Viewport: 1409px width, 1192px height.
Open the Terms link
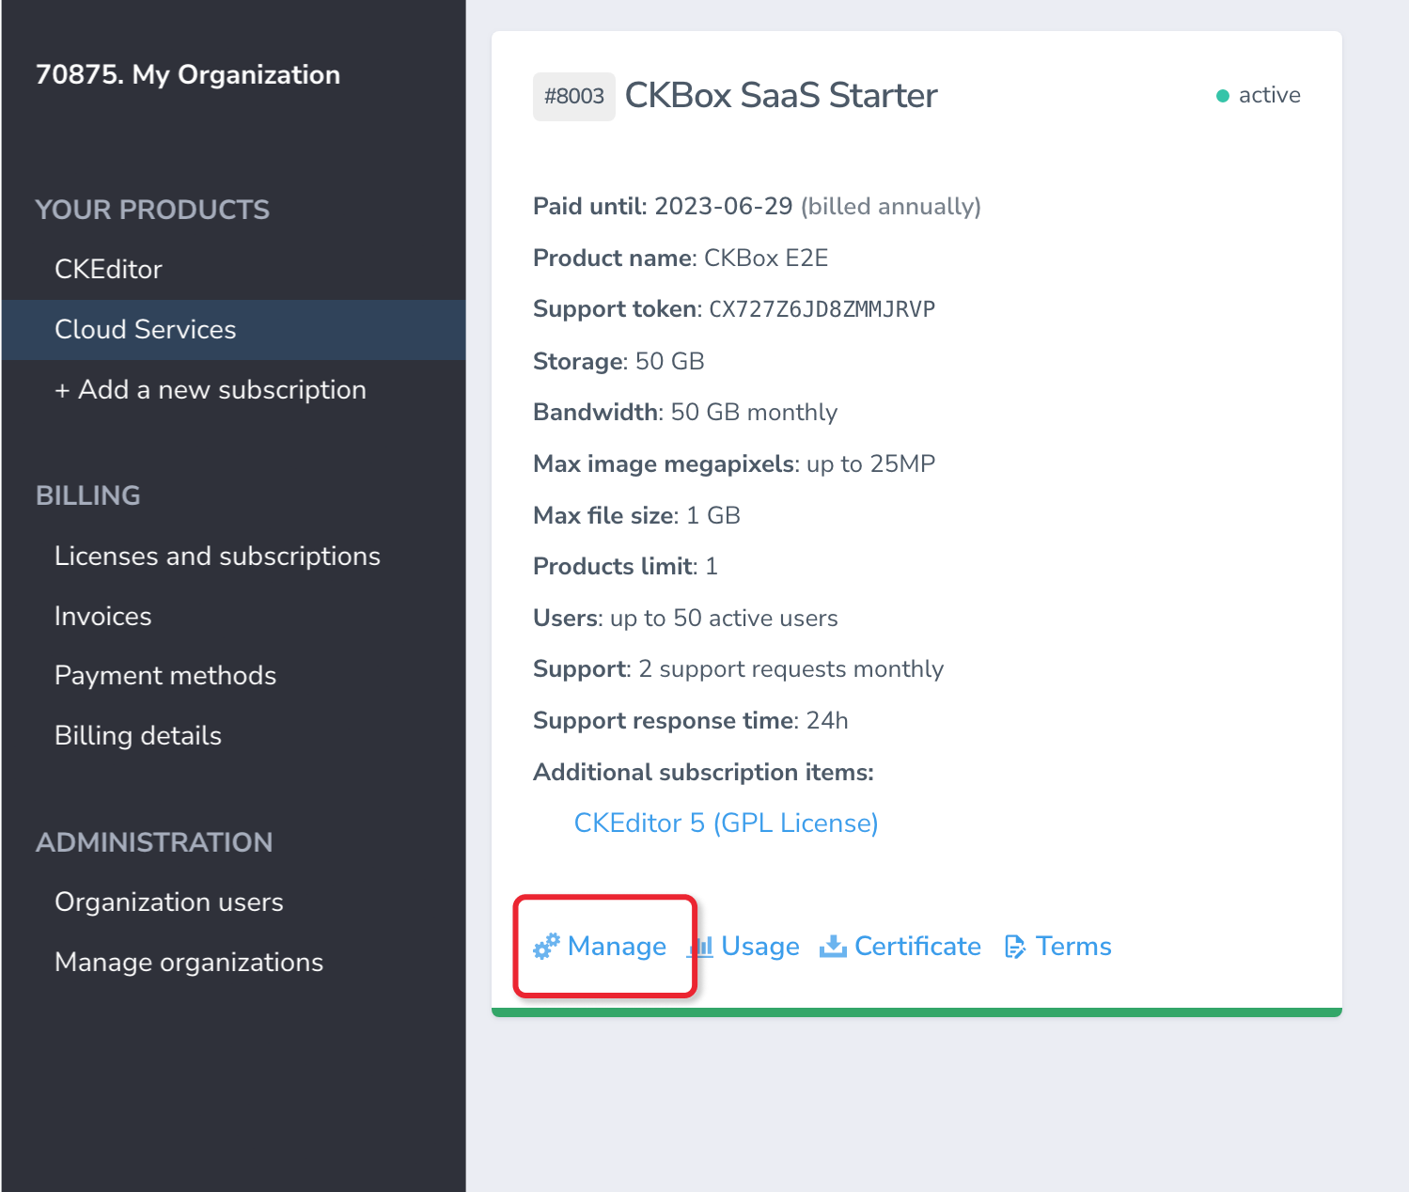pos(1058,946)
